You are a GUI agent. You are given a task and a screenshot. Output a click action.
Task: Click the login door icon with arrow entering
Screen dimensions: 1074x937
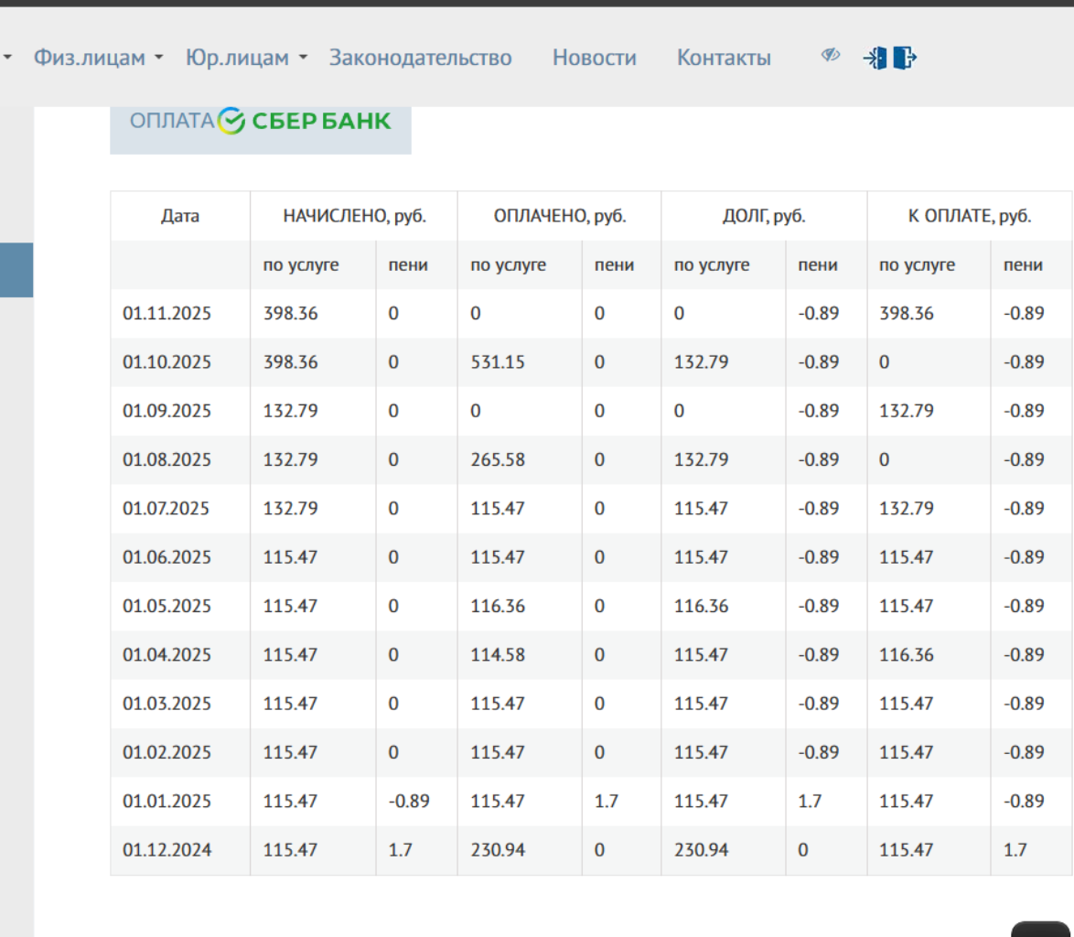click(875, 58)
